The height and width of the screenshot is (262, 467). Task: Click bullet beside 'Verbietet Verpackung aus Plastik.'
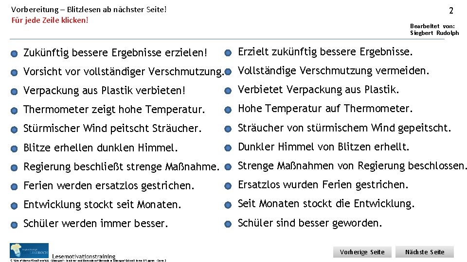pyautogui.click(x=228, y=91)
